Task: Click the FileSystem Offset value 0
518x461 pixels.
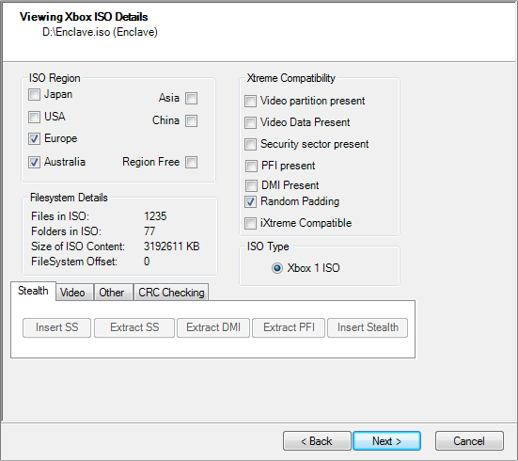Action: tap(147, 262)
